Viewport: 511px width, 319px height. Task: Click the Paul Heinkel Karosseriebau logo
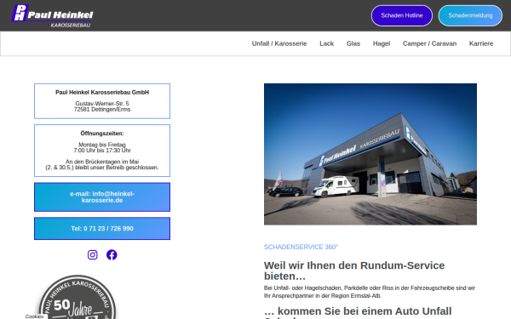pos(53,15)
